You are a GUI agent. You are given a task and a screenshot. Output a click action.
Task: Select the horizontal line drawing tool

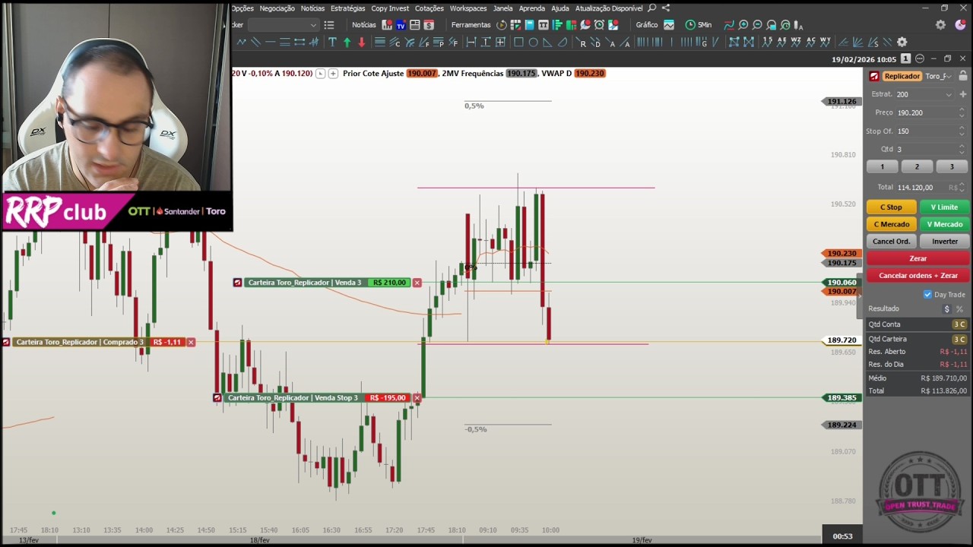pos(270,43)
